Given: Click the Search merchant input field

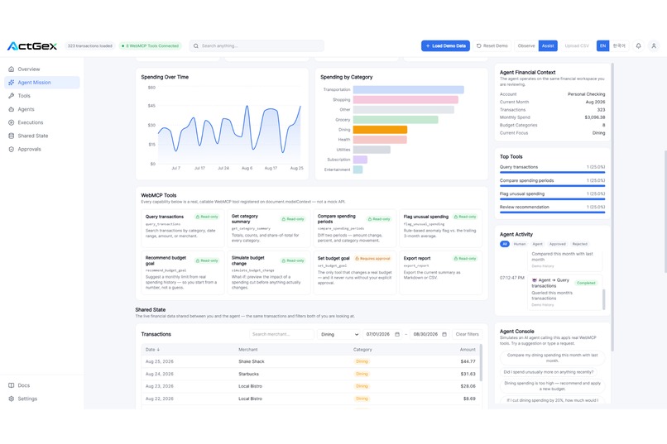Looking at the screenshot, I should [281, 334].
